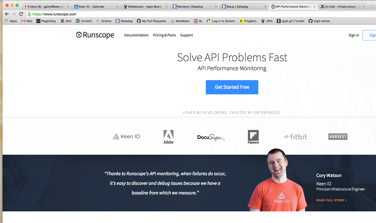Open goat gif Tumblr bookmark

click(290, 21)
